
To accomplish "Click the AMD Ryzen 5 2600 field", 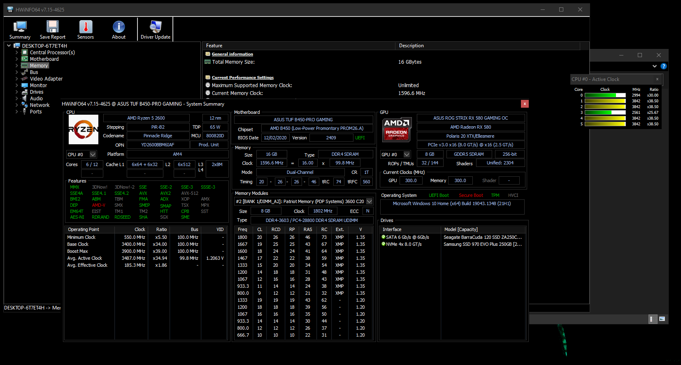I will click(x=146, y=118).
